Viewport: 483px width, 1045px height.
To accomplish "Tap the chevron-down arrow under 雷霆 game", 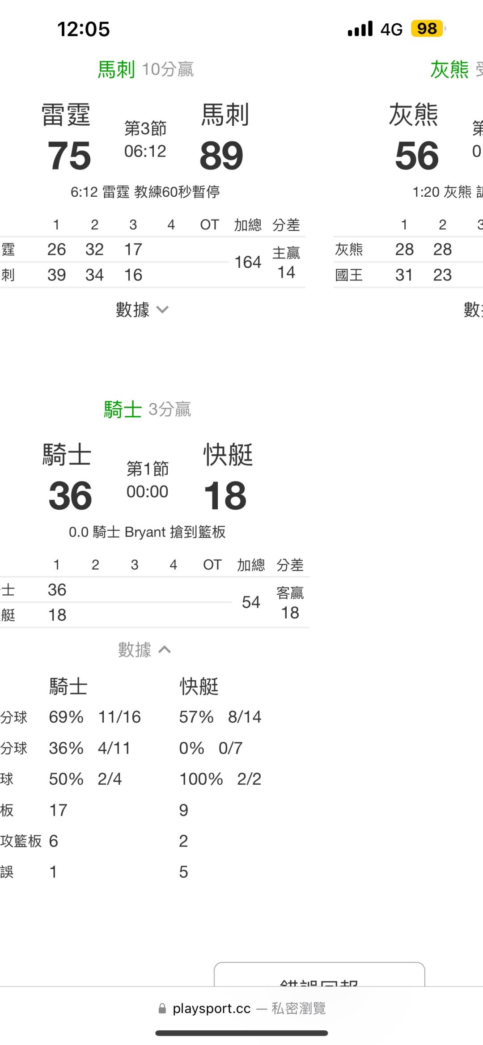I will 162,310.
